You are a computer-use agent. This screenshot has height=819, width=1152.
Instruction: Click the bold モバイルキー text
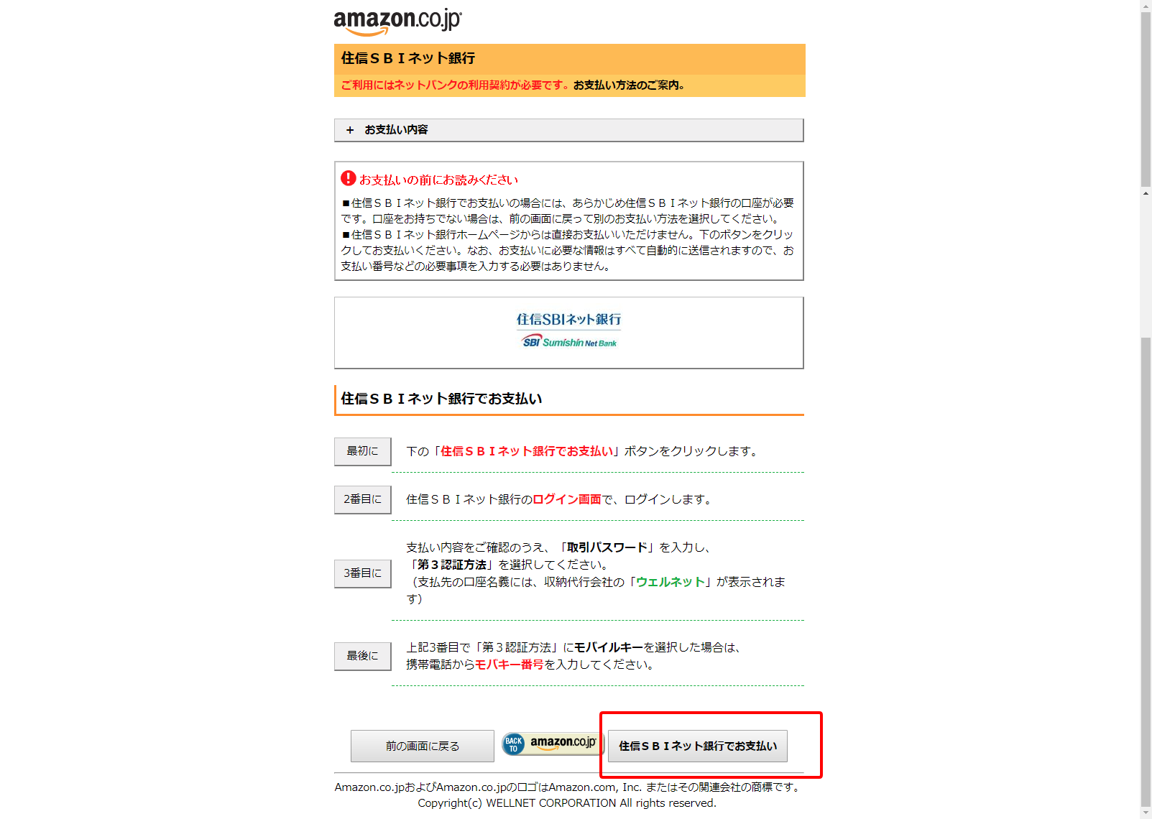point(609,647)
